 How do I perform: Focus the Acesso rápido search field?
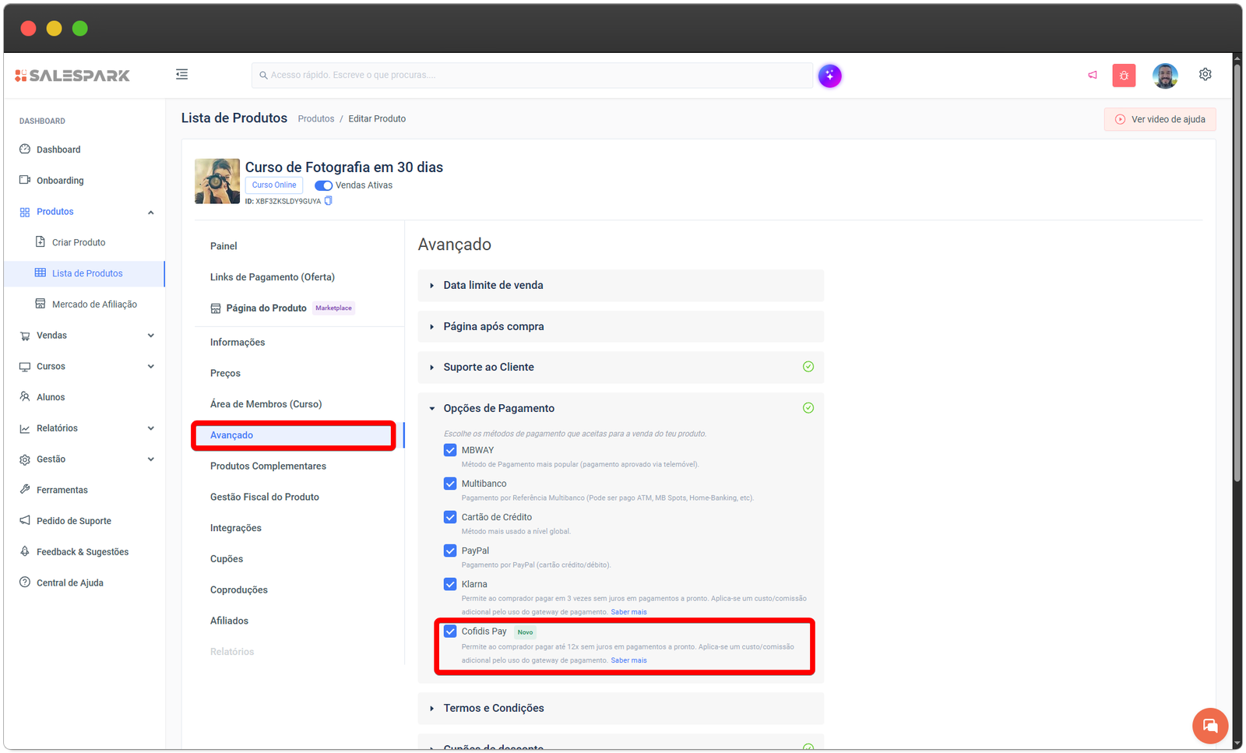click(x=533, y=76)
